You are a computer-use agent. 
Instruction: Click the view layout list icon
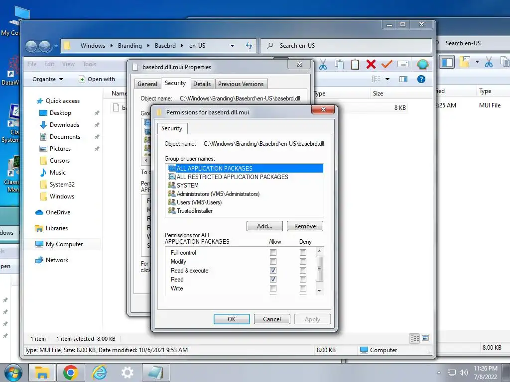[x=376, y=79]
